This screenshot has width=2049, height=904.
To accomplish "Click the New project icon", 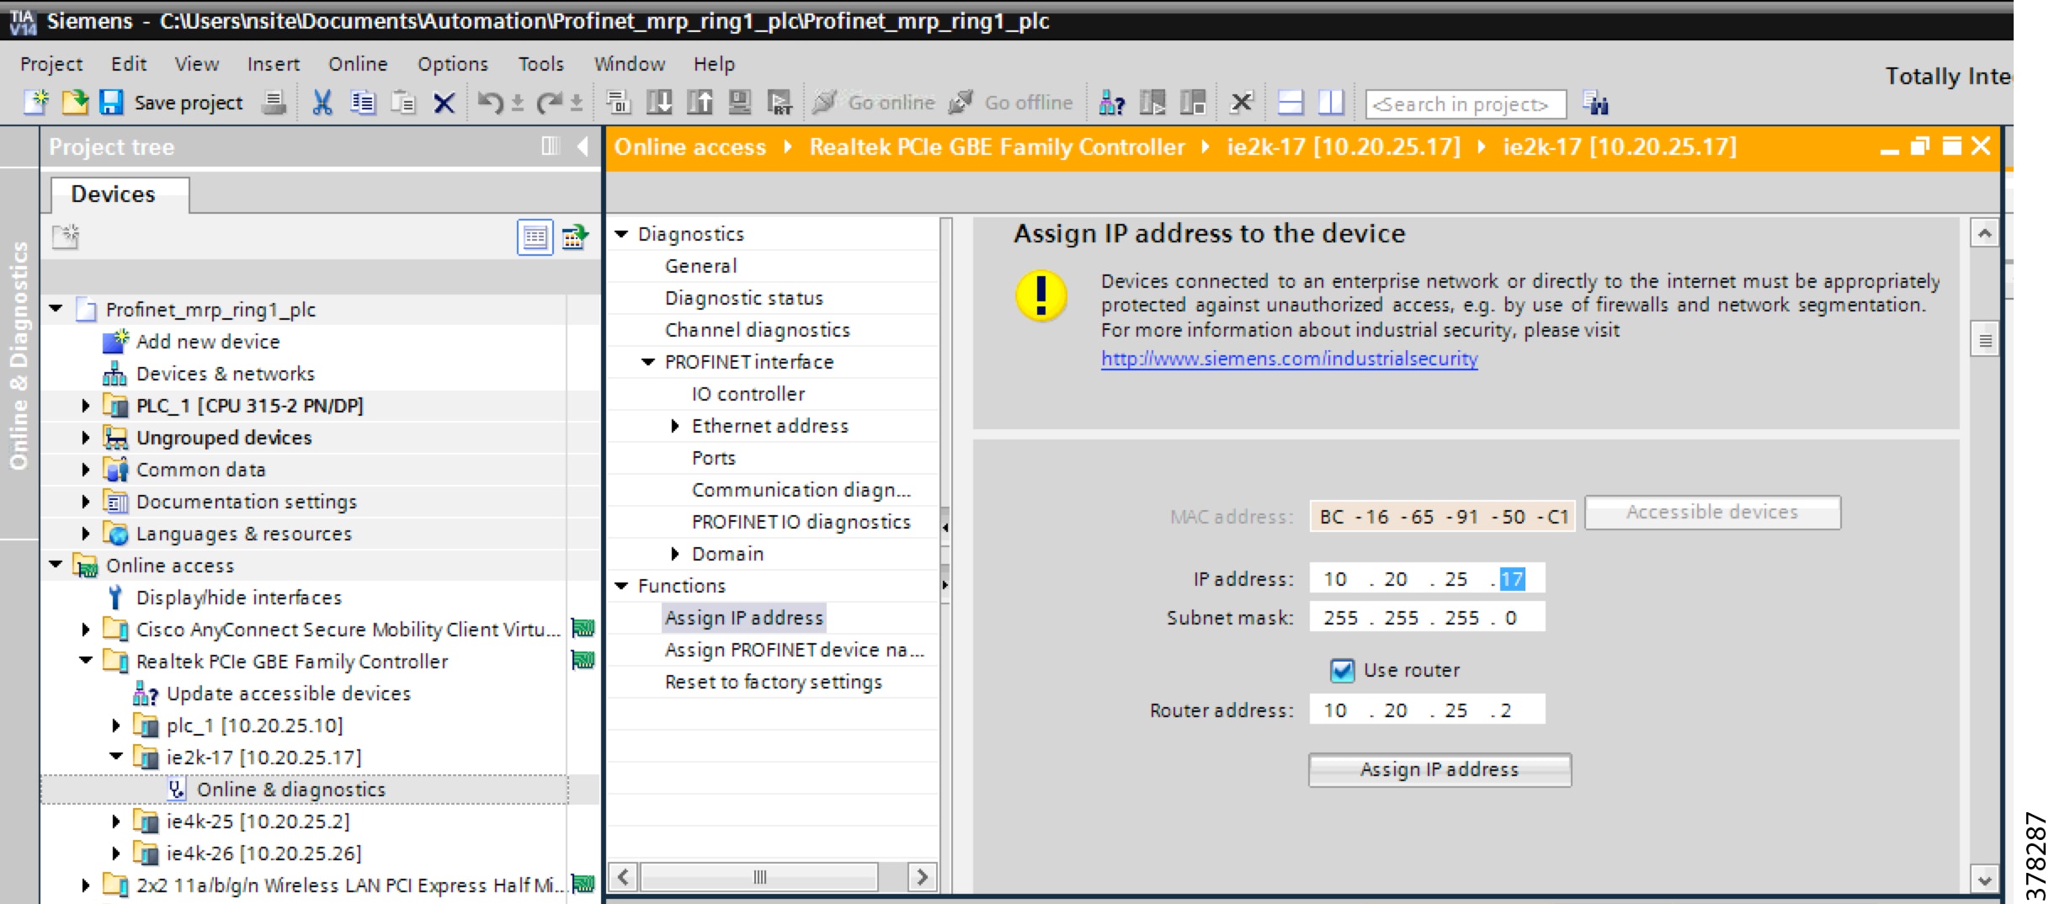I will pyautogui.click(x=36, y=103).
